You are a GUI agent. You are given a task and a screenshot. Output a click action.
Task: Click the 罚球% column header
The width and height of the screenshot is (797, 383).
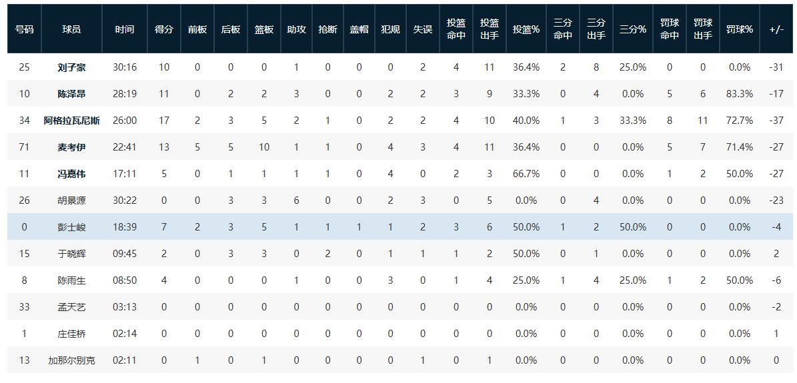(740, 29)
